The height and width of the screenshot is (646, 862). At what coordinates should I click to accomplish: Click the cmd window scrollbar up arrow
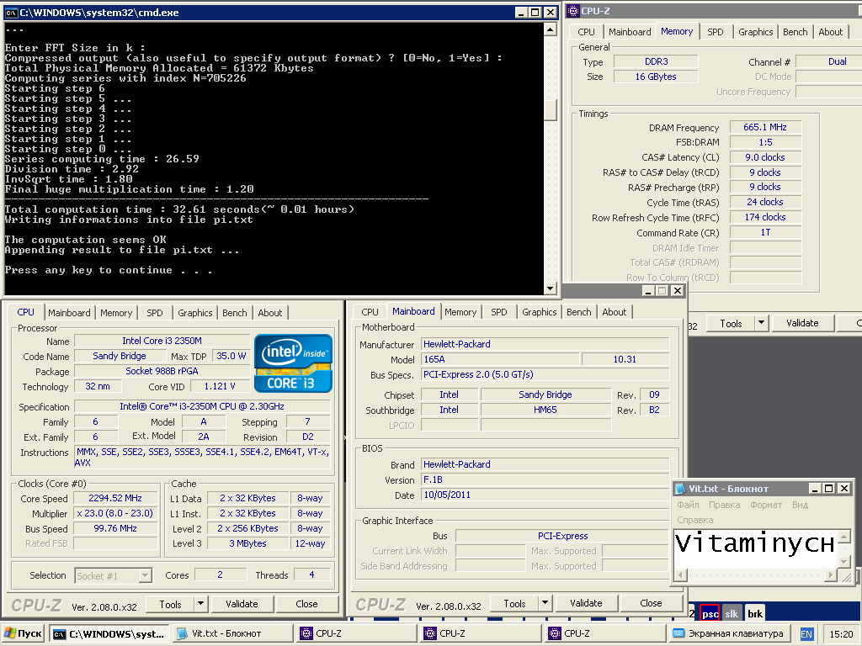[x=550, y=29]
